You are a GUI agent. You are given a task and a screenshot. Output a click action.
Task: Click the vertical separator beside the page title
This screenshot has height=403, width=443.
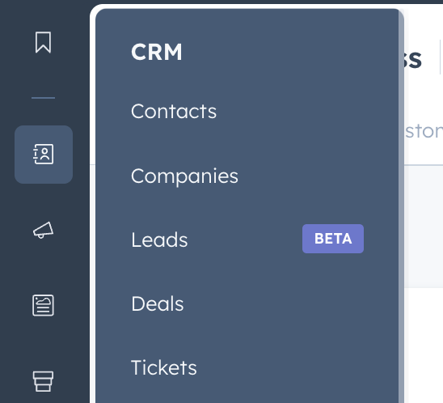(x=441, y=57)
